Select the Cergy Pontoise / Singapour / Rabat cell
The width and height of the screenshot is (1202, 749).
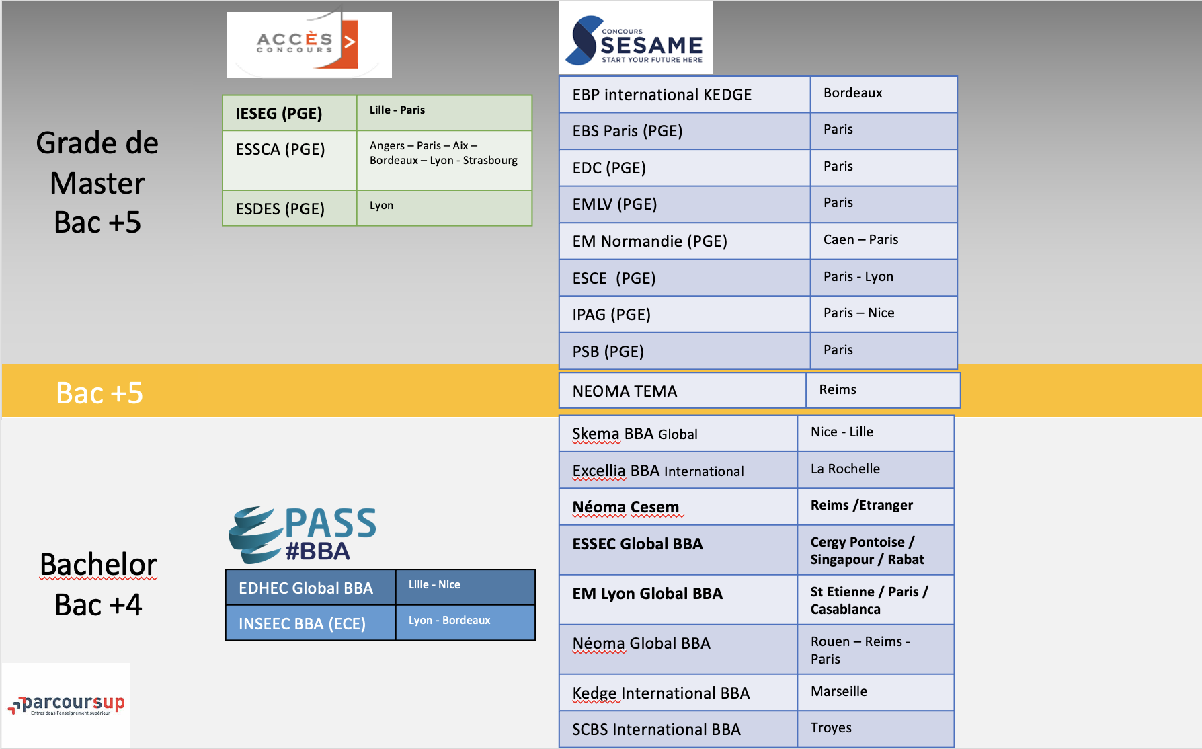(x=875, y=551)
